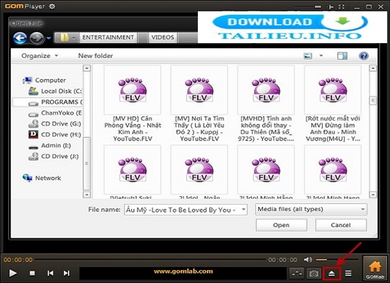390x283 pixels.
Task: Select the Tình anh không đổi thay file
Action: pos(266,104)
